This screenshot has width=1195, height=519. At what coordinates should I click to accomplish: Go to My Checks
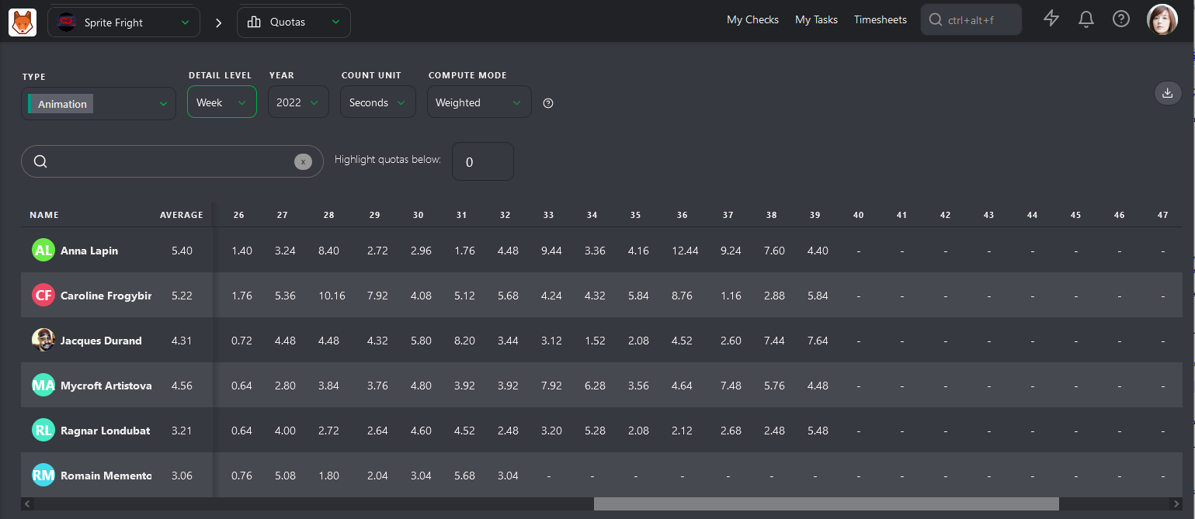point(752,19)
